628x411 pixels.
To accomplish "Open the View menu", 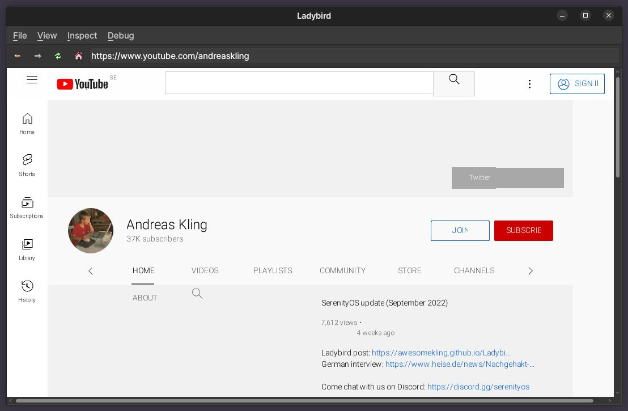I will pyautogui.click(x=47, y=36).
